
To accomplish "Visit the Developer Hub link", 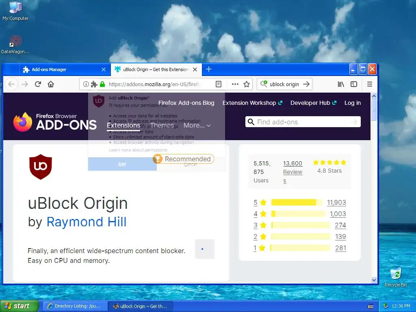I will [313, 103].
